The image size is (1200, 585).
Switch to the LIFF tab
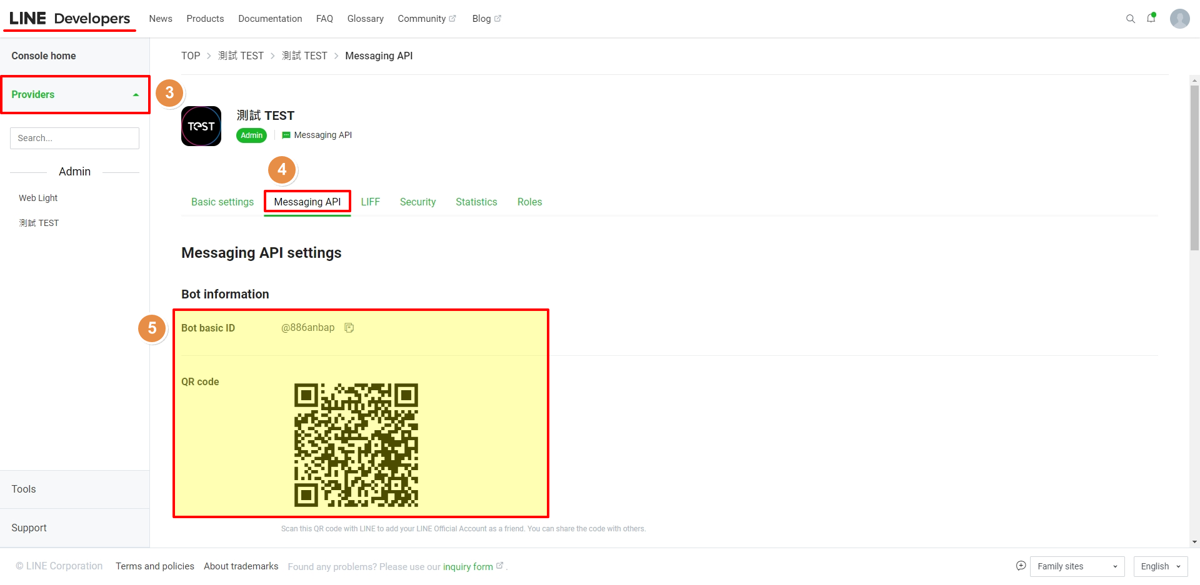(370, 202)
